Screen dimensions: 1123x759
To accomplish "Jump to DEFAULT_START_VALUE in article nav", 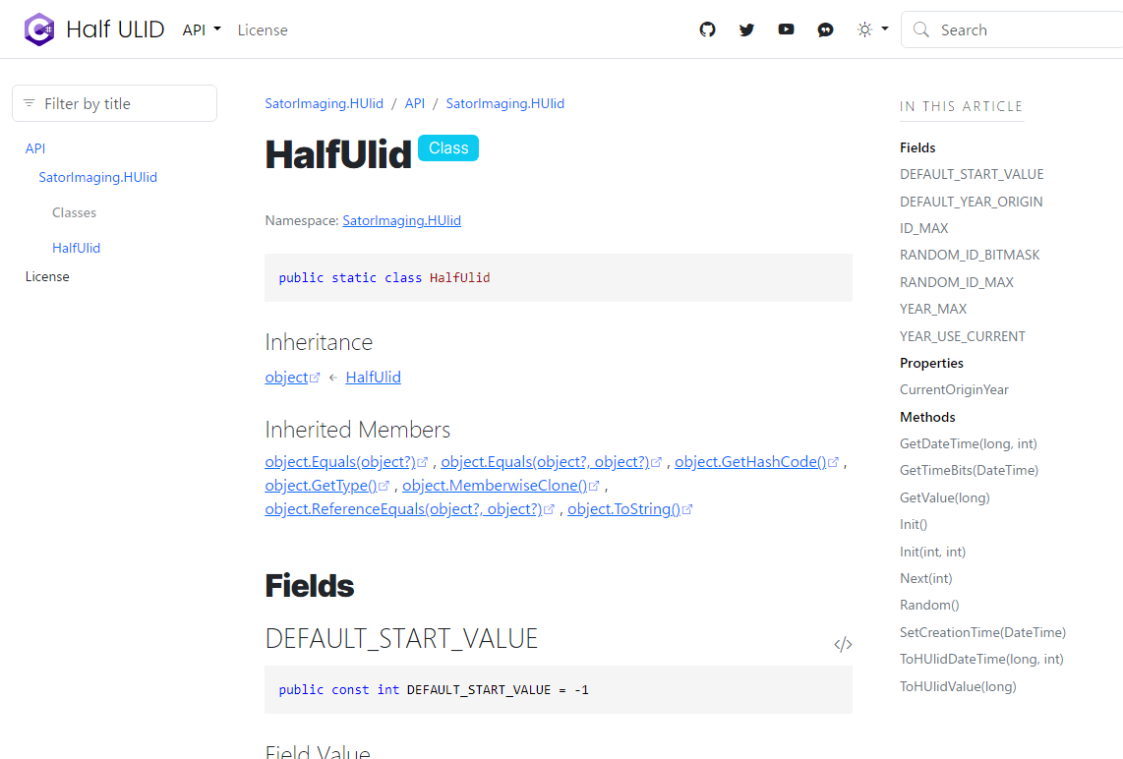I will 972,174.
